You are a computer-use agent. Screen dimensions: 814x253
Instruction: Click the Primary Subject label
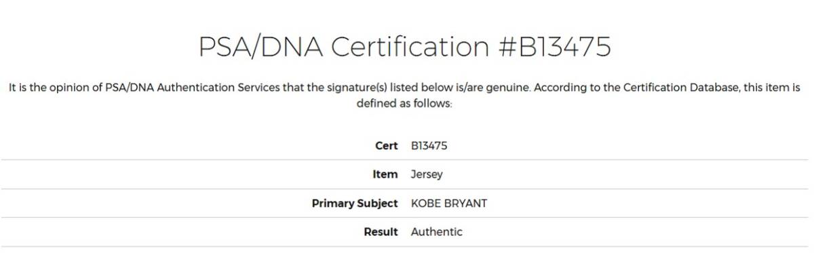[355, 203]
